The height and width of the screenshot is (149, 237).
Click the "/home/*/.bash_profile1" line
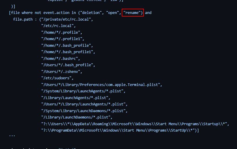[x=68, y=52]
